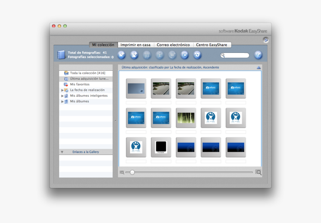Image resolution: width=321 pixels, height=223 pixels.
Task: Click the zoom-out magnifier icon
Action: click(122, 172)
